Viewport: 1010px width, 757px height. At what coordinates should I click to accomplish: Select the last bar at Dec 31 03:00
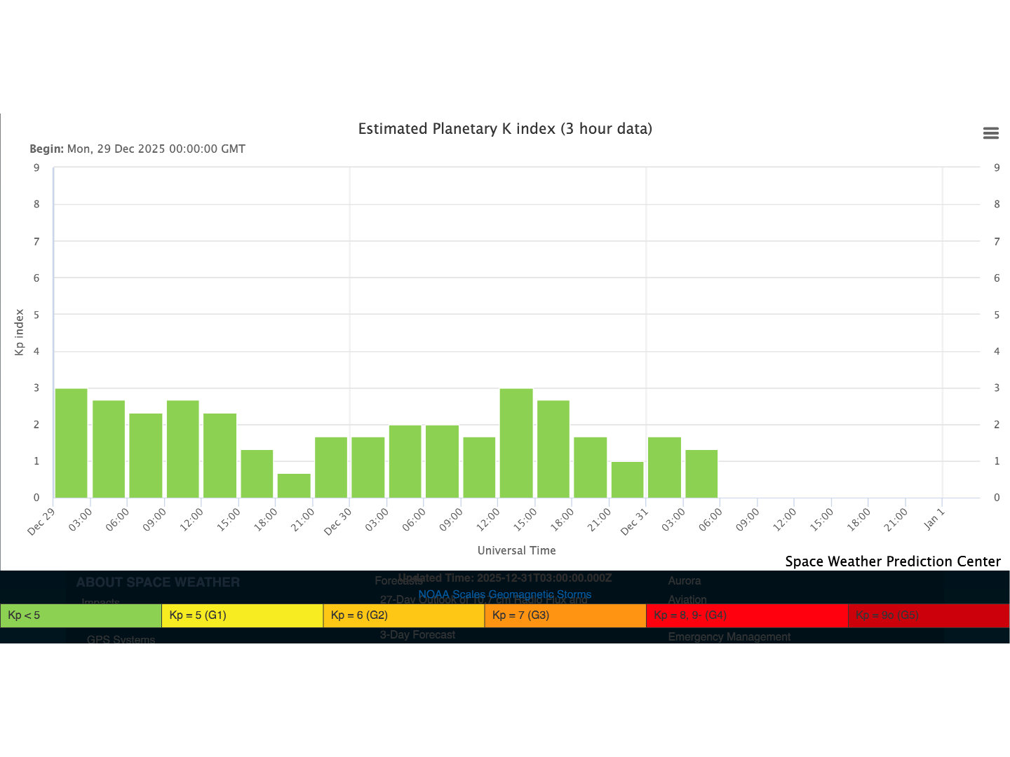pyautogui.click(x=701, y=474)
